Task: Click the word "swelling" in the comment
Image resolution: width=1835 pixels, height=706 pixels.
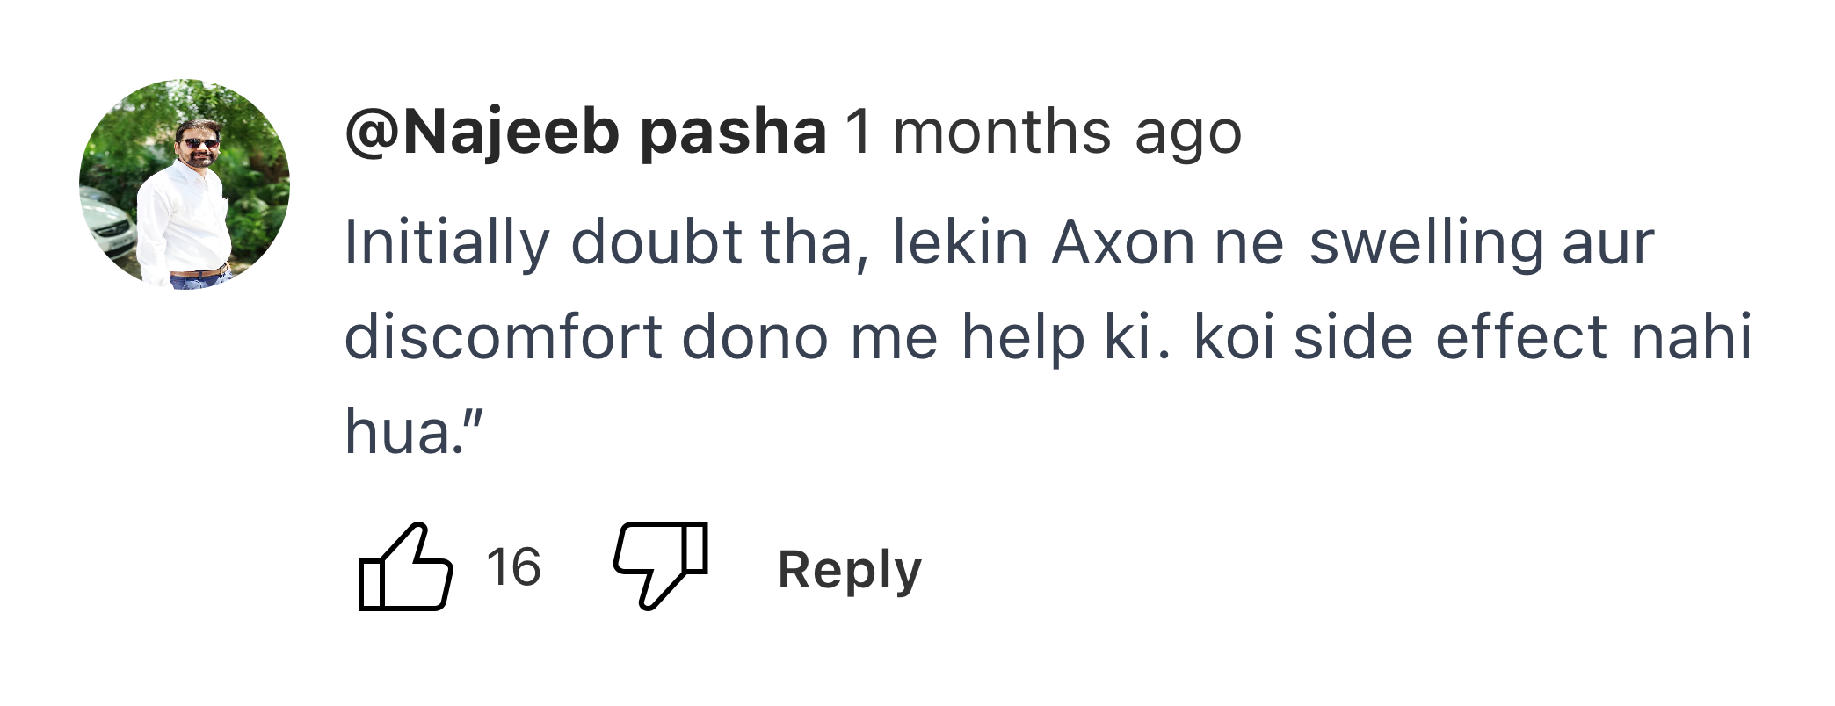Action: (1425, 243)
